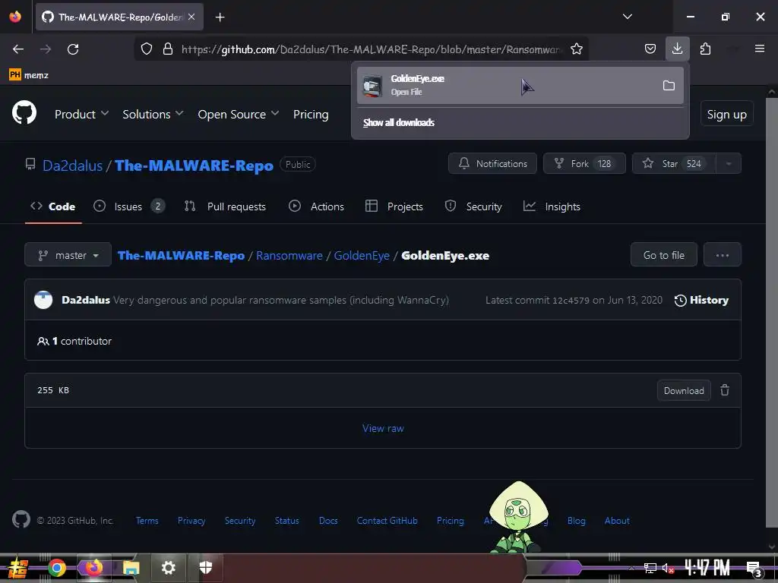778x583 pixels.
Task: Open the footer Status link
Action: 286,521
